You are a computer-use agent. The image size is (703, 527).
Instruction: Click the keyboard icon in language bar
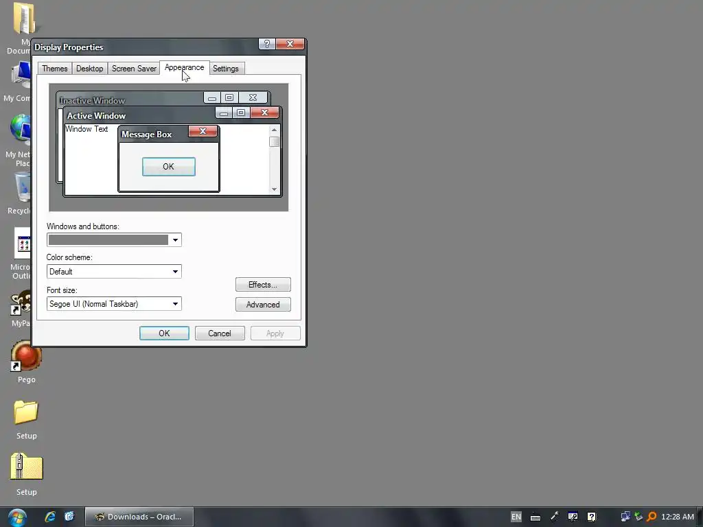point(535,517)
